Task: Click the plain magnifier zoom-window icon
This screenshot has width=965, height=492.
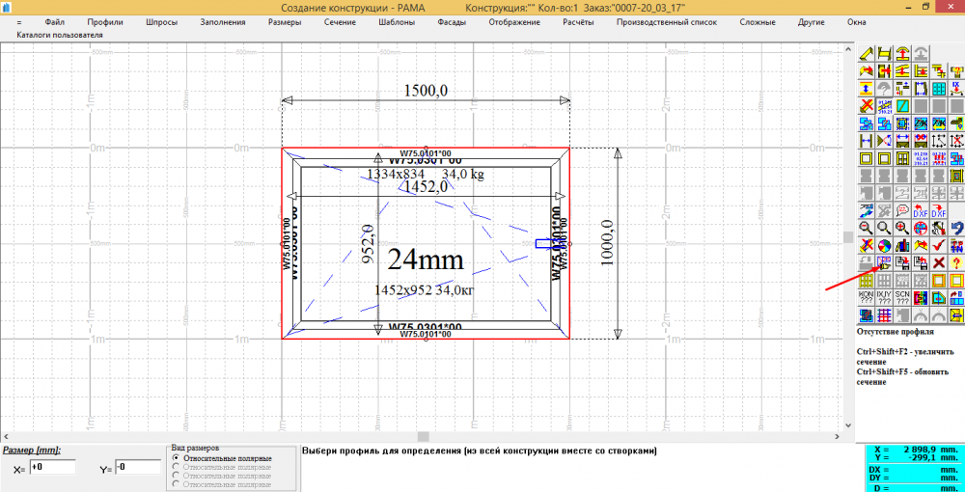Action: (x=884, y=229)
